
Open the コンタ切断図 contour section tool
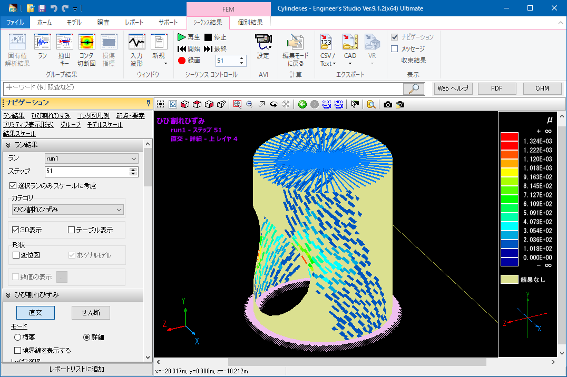[86, 43]
